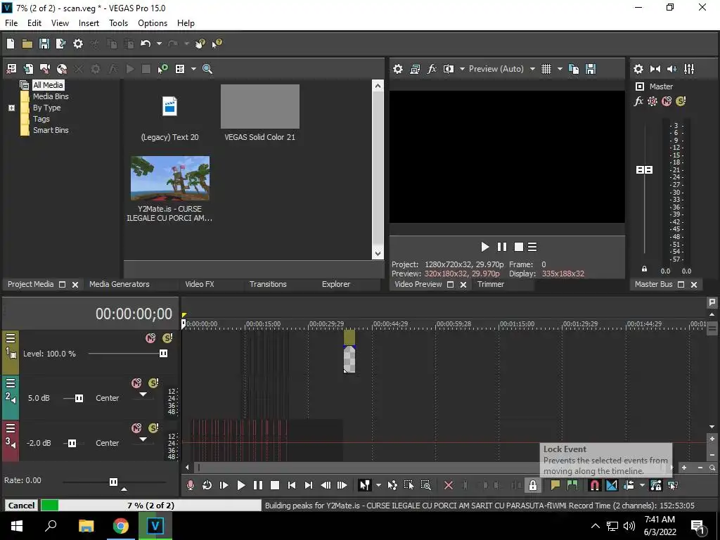Open Render As from the main toolbar
Screen dimensions: 720x540
[x=60, y=44]
